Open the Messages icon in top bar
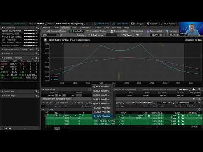 click(132, 24)
